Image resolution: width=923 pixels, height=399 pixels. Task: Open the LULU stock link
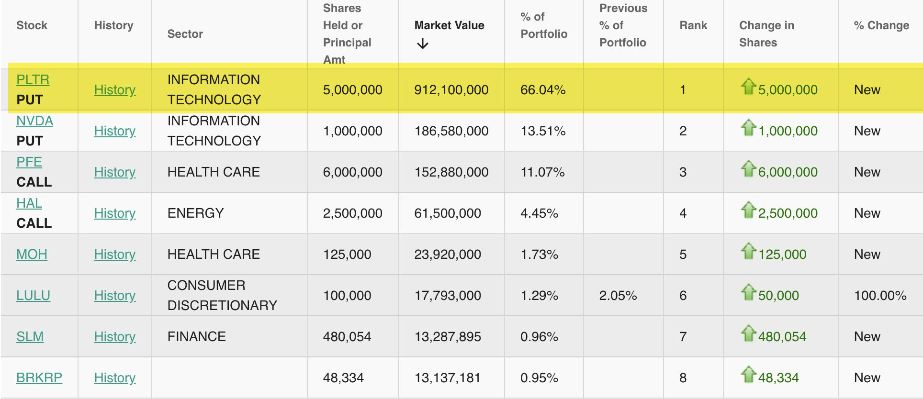tap(33, 295)
